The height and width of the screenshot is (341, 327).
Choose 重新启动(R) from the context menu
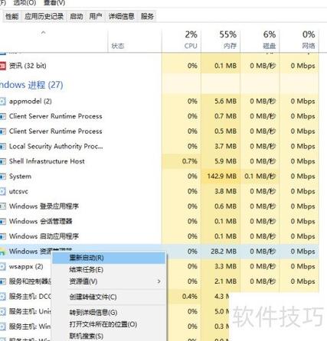[x=109, y=258]
